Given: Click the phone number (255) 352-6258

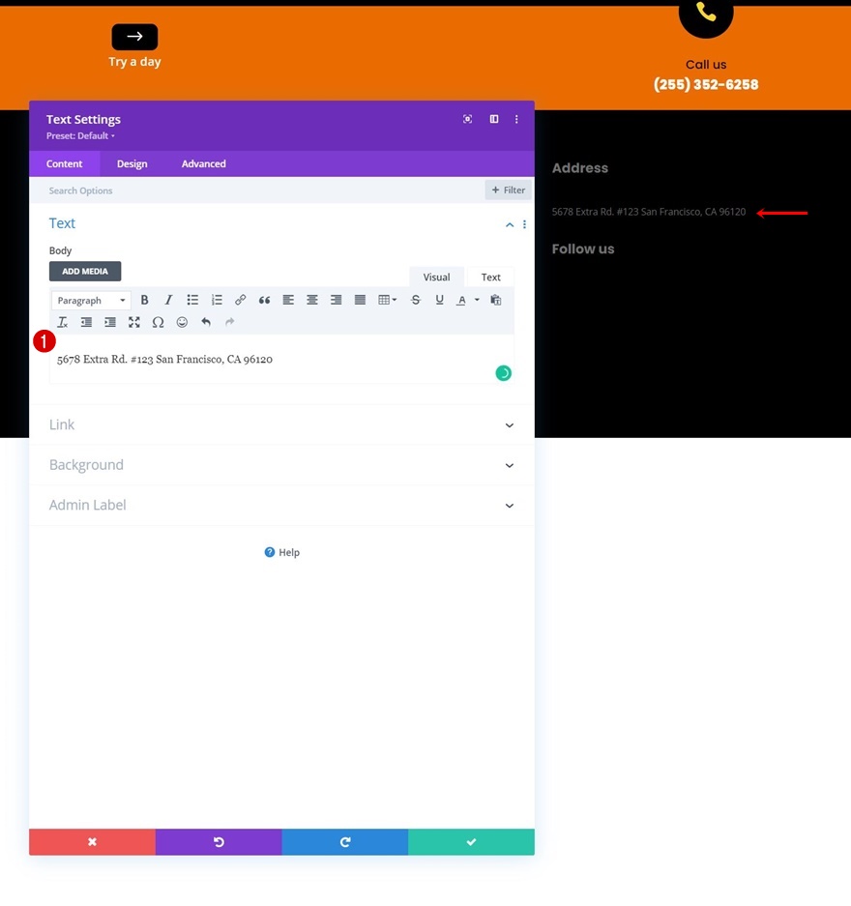Looking at the screenshot, I should 706,84.
